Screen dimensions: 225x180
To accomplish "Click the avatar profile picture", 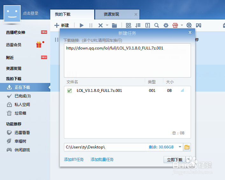I will point(12,14).
